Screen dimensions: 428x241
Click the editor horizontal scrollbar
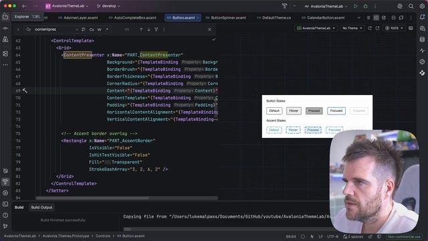92,198
